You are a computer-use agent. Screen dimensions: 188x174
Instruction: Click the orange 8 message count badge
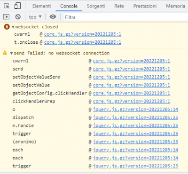pos(7,27)
